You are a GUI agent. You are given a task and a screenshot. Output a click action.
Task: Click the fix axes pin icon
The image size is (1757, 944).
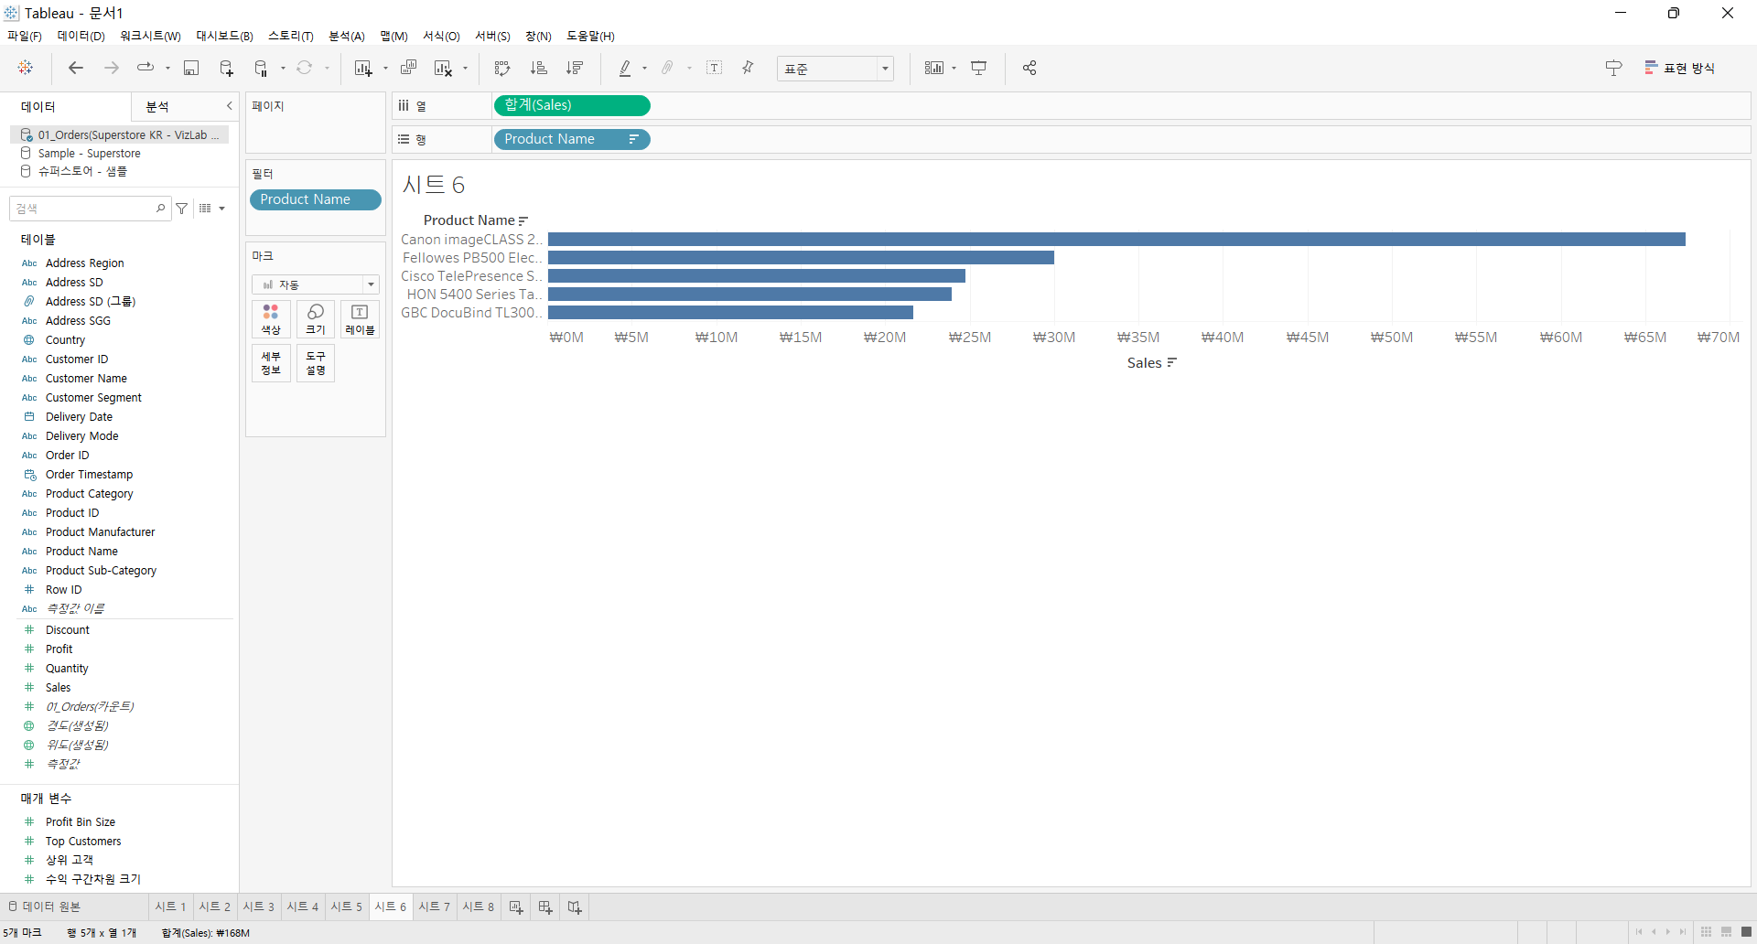tap(748, 68)
